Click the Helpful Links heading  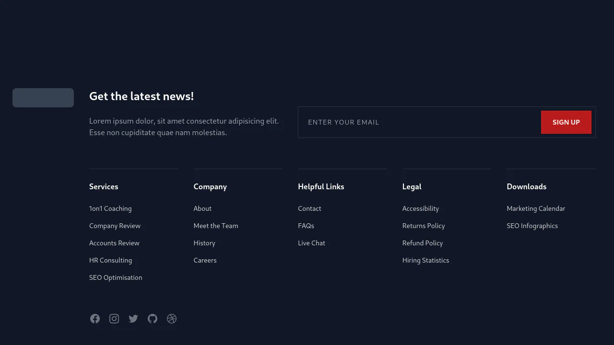[321, 186]
